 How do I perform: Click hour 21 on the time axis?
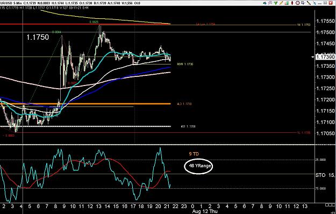[167, 206]
